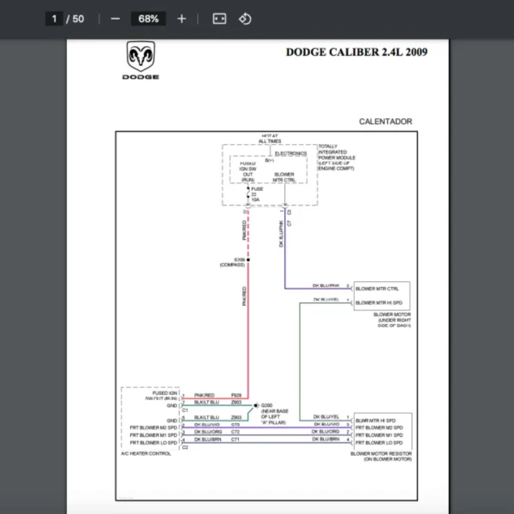Click the CALENTADOR heading text
The height and width of the screenshot is (514, 514).
[385, 122]
